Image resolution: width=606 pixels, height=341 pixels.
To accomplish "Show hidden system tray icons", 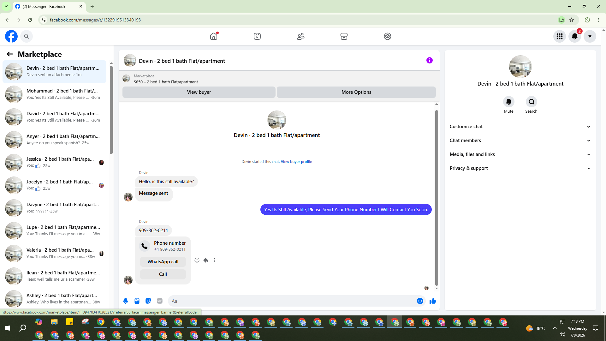I will tap(555, 328).
